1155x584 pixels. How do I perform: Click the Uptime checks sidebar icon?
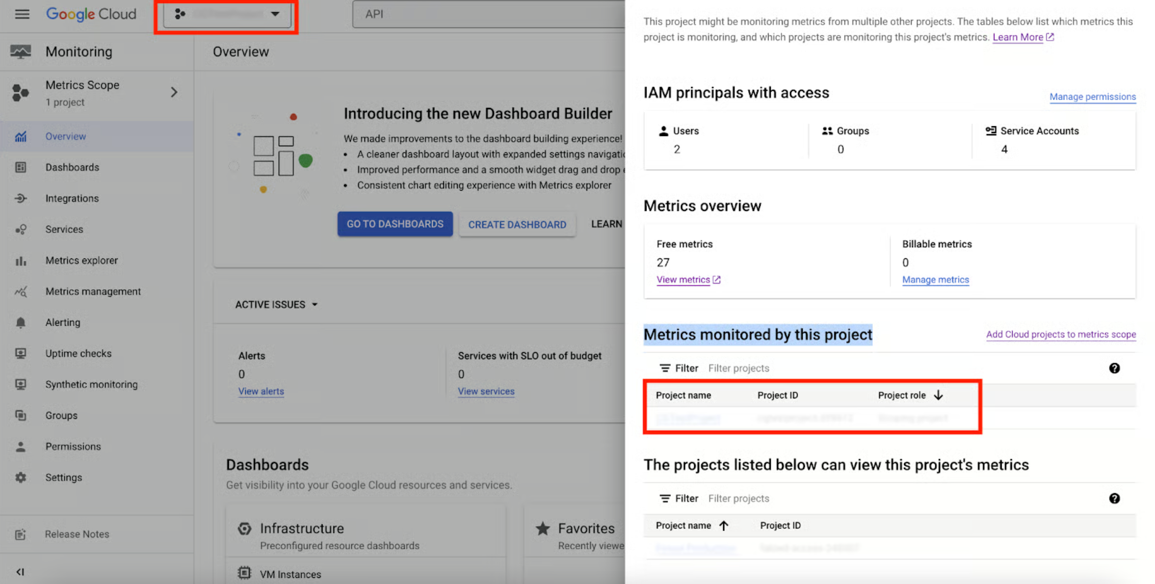tap(20, 354)
